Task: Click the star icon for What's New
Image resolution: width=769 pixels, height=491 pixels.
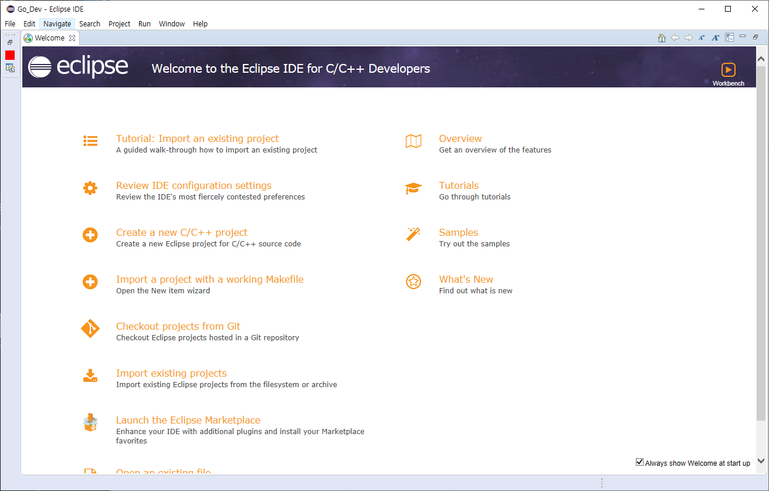Action: tap(414, 282)
